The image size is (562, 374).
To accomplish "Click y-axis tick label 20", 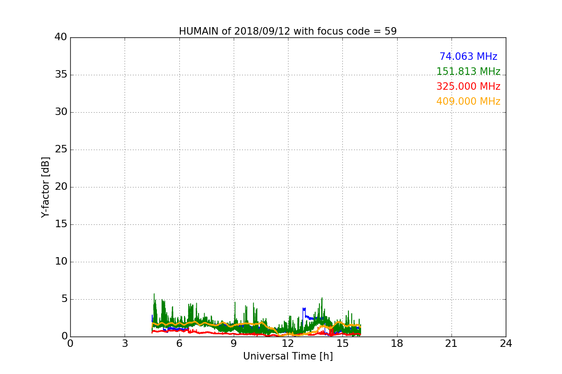I will pyautogui.click(x=61, y=187).
